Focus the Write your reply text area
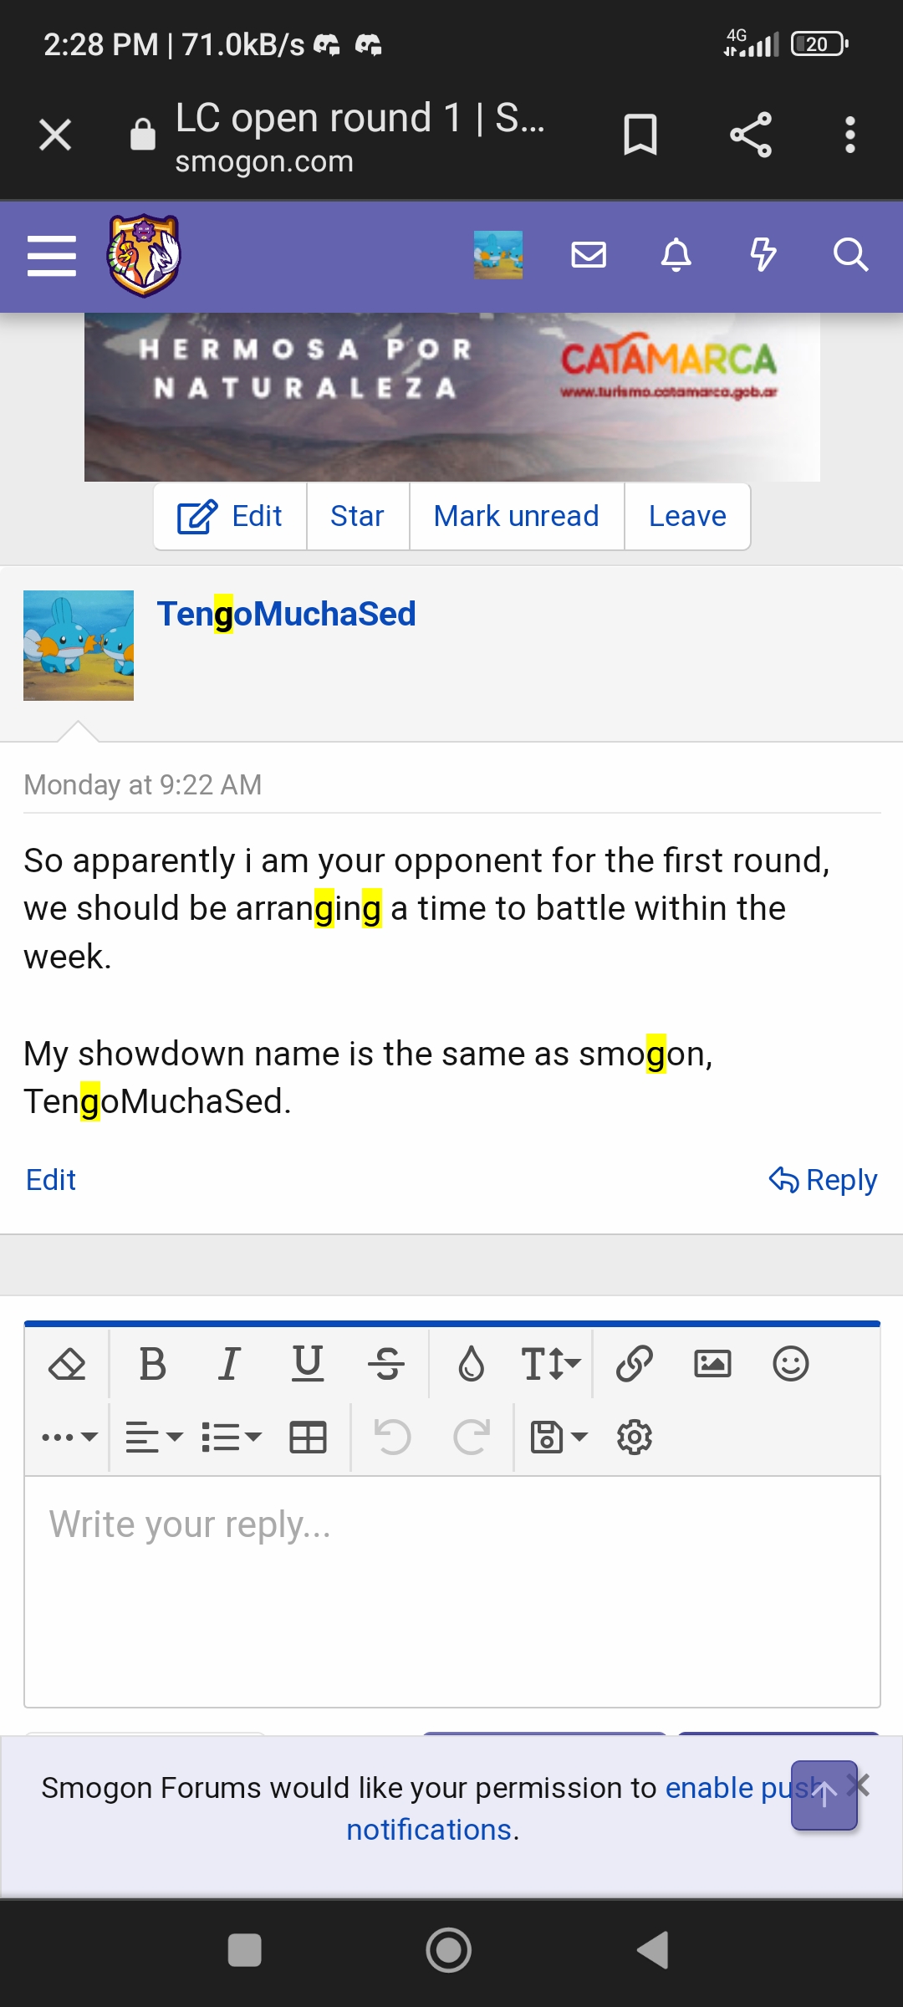This screenshot has width=903, height=2007. (x=451, y=1589)
